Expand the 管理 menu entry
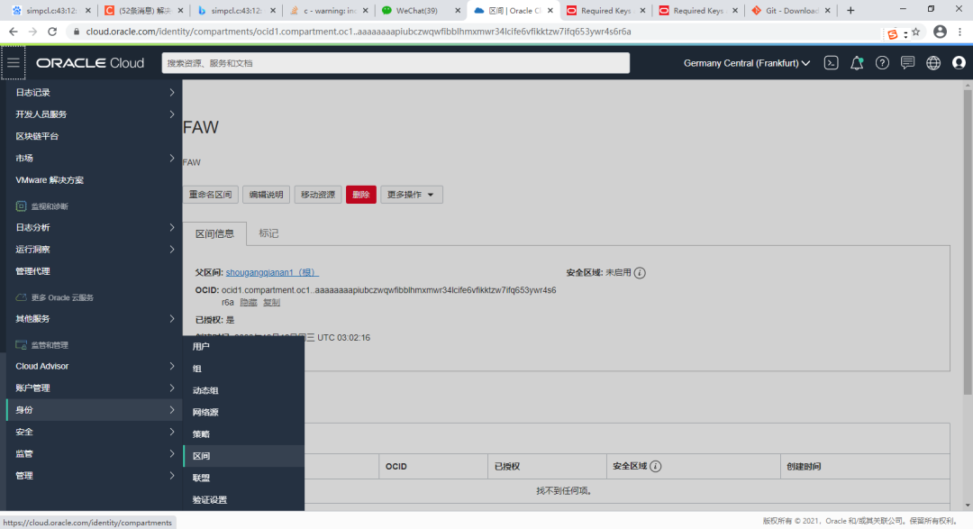The image size is (973, 529). pyautogui.click(x=94, y=476)
